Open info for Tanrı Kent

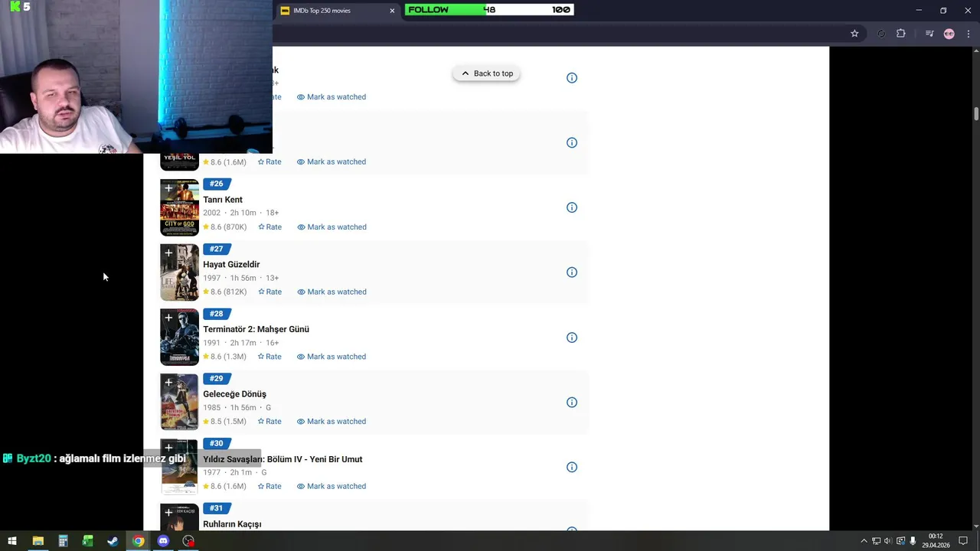tap(572, 207)
